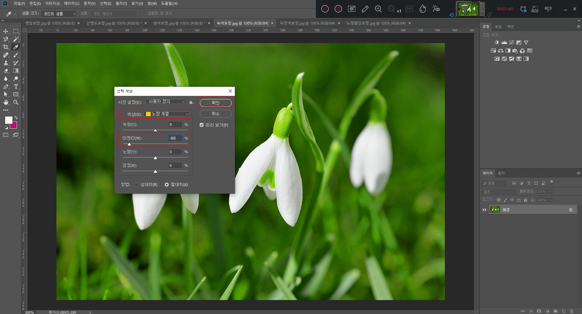The image size is (582, 314).
Task: Select the Gradient tool
Action: pos(16,71)
